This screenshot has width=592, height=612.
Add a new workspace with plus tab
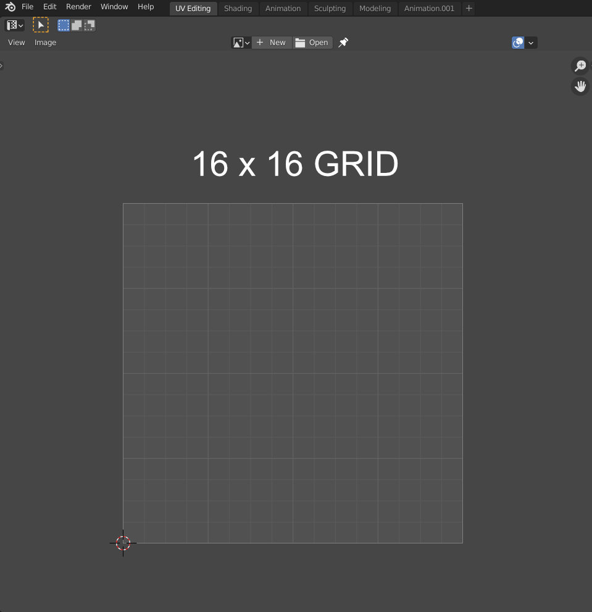coord(469,8)
